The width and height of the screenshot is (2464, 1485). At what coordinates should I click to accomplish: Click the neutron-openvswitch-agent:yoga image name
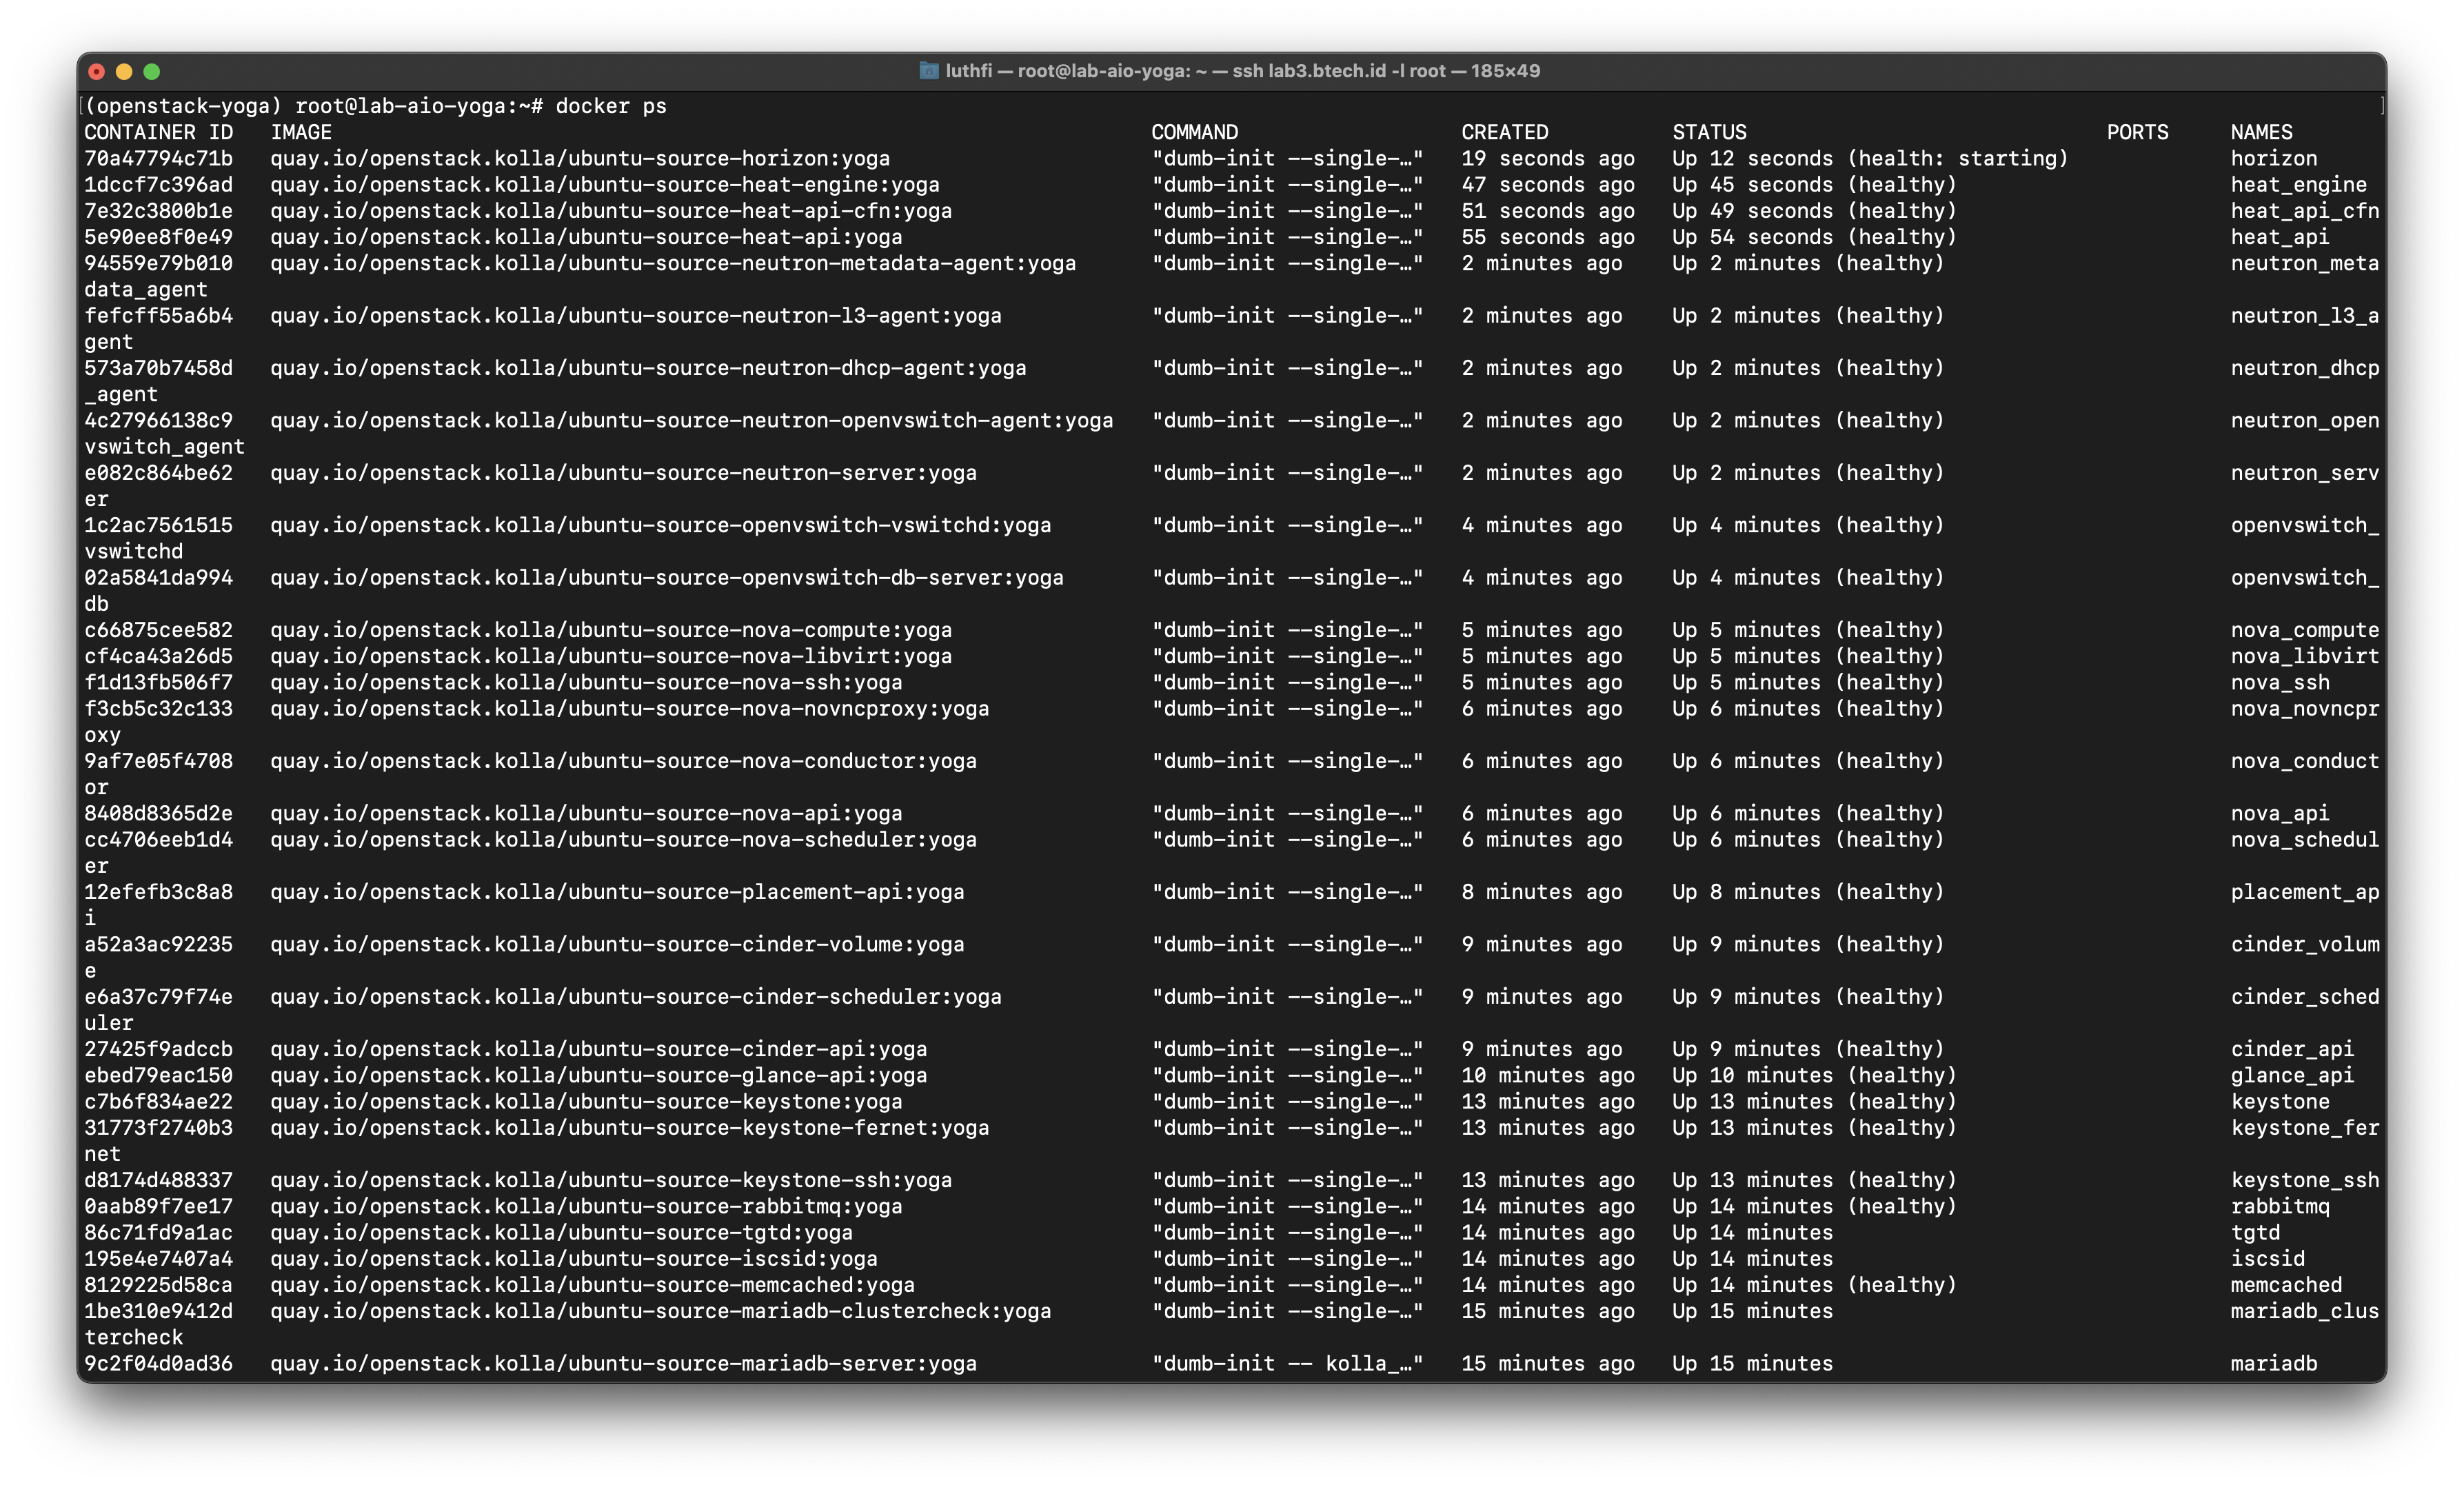coord(692,420)
